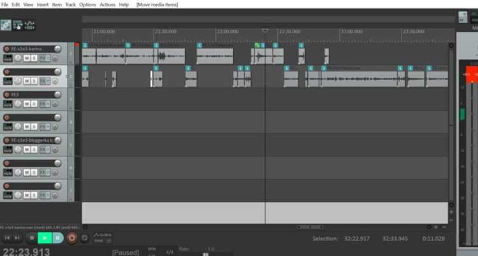The width and height of the screenshot is (478, 256).
Task: Click the Pause transport button
Action: click(58, 238)
